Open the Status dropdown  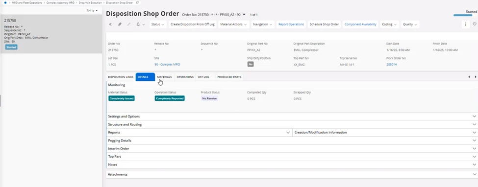[x=158, y=24]
